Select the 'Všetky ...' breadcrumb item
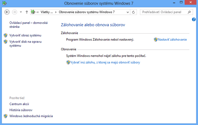 pos(46,12)
